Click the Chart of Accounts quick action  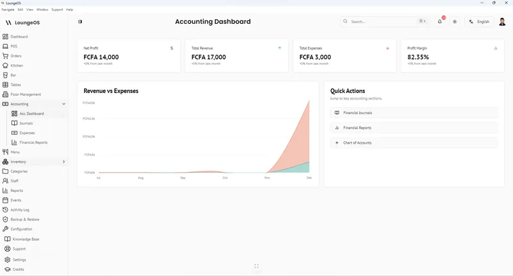[x=414, y=142]
